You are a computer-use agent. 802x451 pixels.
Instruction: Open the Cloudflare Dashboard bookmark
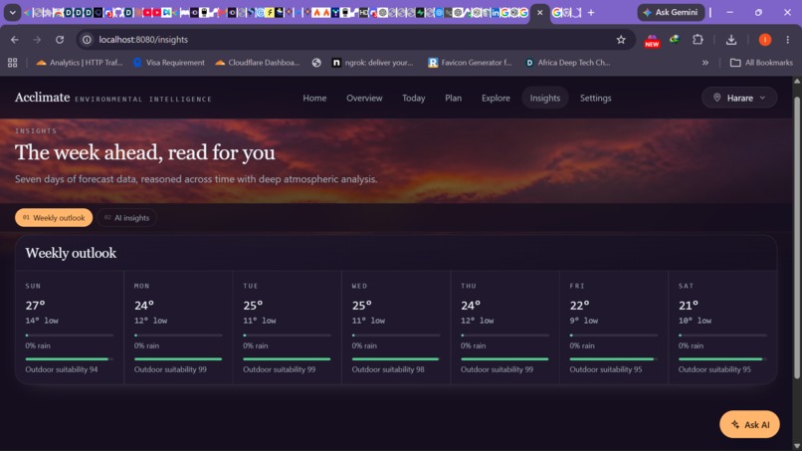(x=258, y=63)
